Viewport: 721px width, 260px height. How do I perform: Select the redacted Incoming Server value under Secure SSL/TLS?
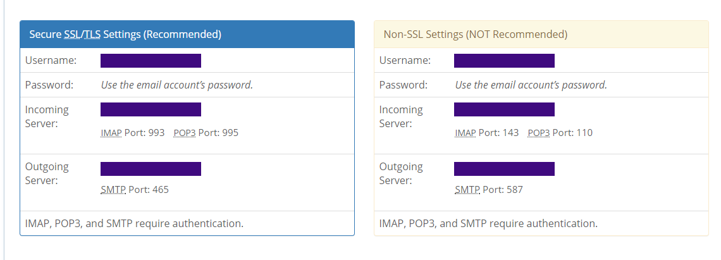click(151, 109)
